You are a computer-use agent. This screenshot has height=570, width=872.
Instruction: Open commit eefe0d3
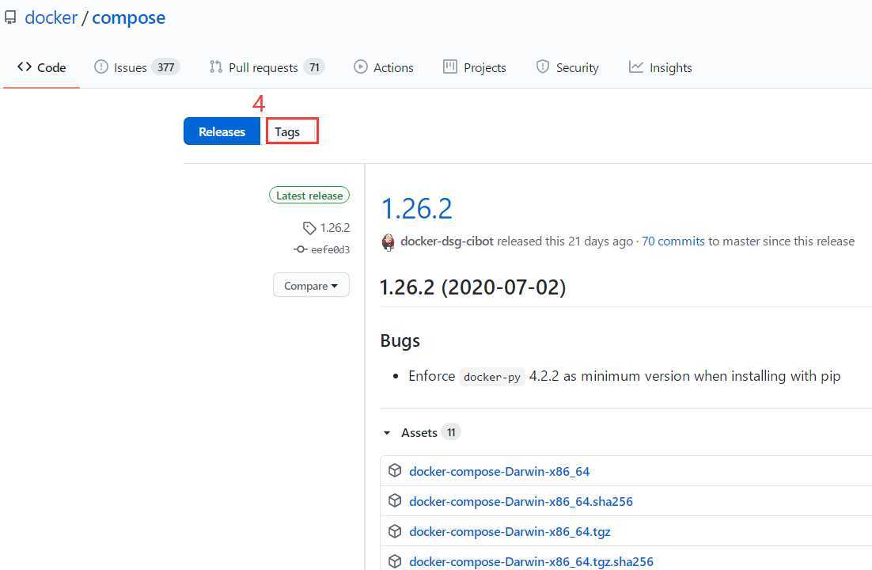click(x=330, y=250)
